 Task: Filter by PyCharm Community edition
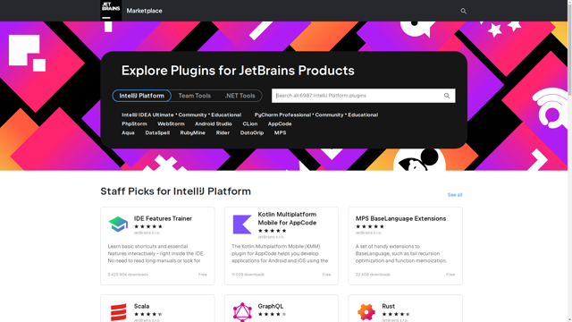pos(330,114)
